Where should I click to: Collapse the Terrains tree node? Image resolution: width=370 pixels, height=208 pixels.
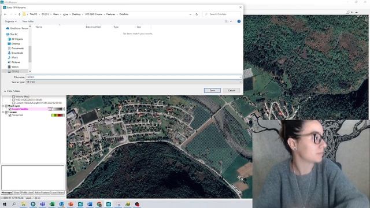(3, 112)
